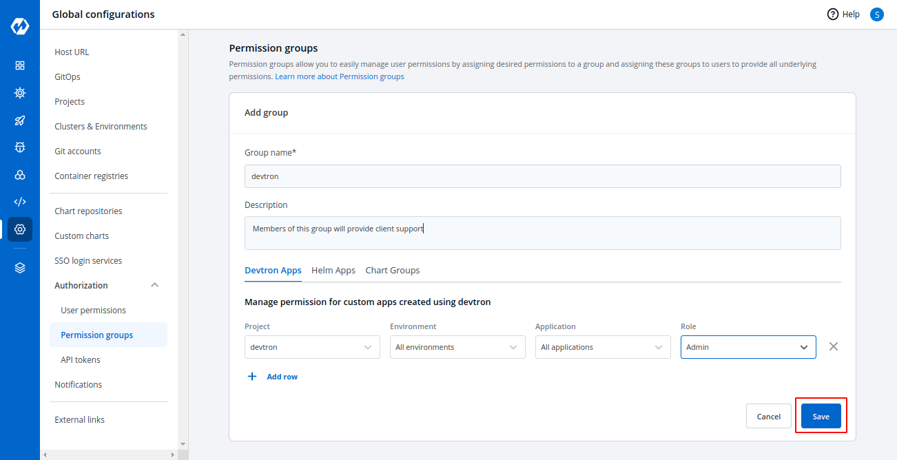Open the Project dropdown
The width and height of the screenshot is (897, 460).
312,347
